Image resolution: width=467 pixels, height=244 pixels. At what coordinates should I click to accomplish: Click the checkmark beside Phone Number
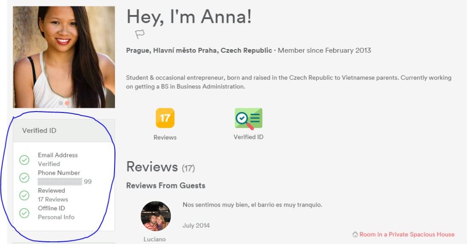pos(25,178)
